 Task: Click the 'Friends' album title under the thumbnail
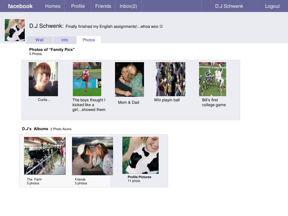click(80, 179)
